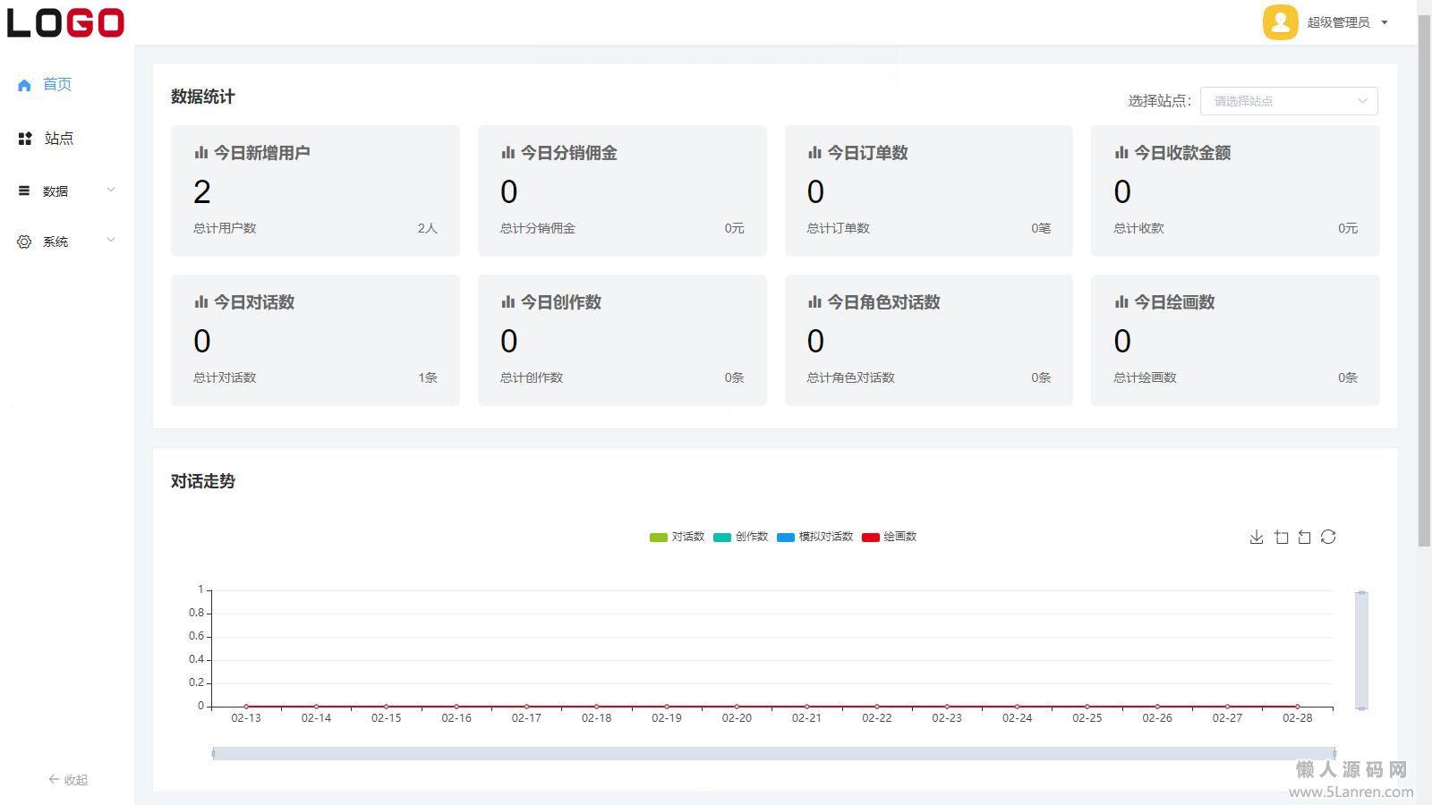Click the gear icon beside 系统
1432x805 pixels.
(24, 241)
